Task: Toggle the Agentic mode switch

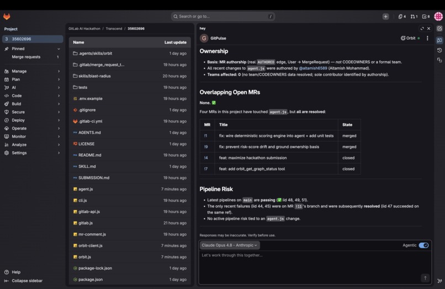Action: (x=423, y=245)
